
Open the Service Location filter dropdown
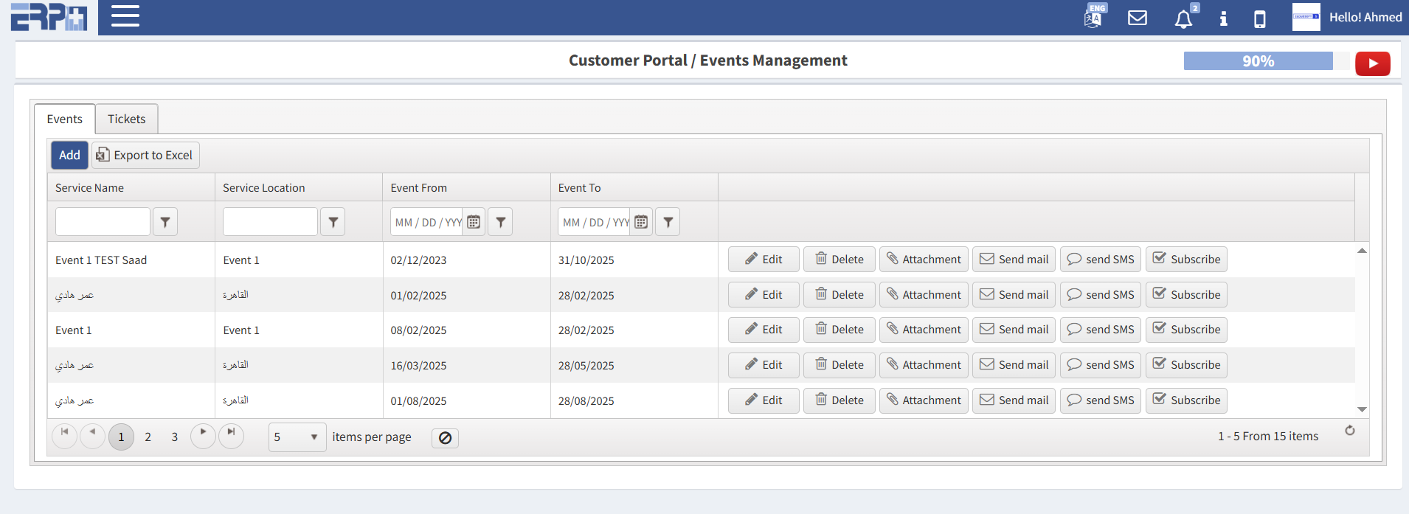[333, 222]
